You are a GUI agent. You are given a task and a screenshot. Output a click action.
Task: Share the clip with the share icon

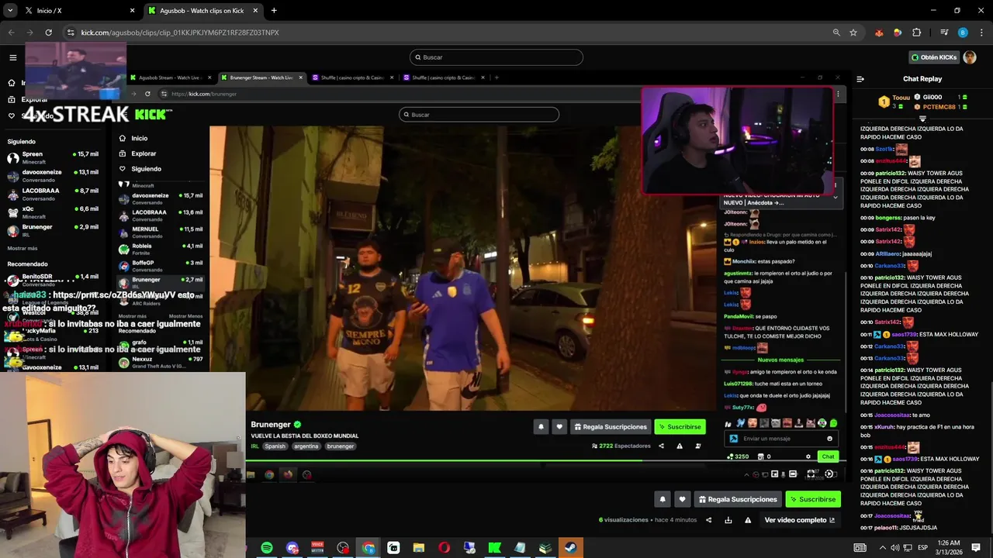point(708,520)
